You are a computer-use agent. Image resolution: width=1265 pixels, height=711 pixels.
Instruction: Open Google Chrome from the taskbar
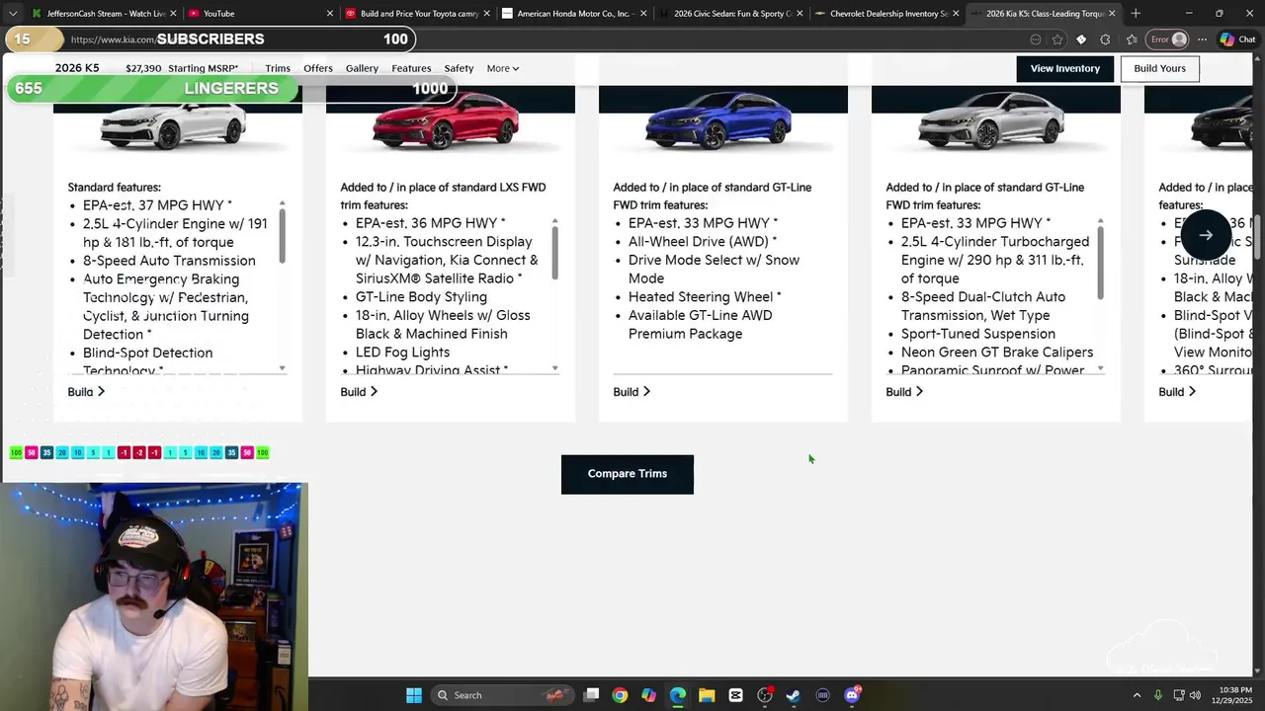620,695
